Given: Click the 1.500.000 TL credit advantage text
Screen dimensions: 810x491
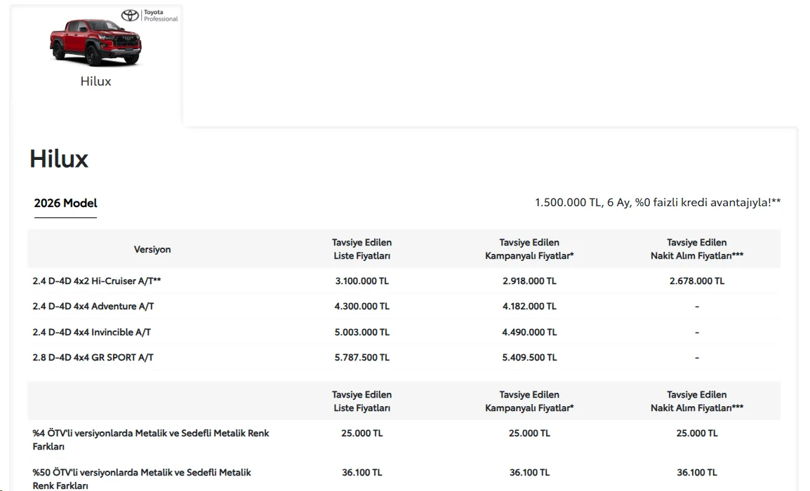Looking at the screenshot, I should click(658, 203).
